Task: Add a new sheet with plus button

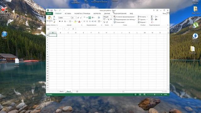Action: click(77, 91)
